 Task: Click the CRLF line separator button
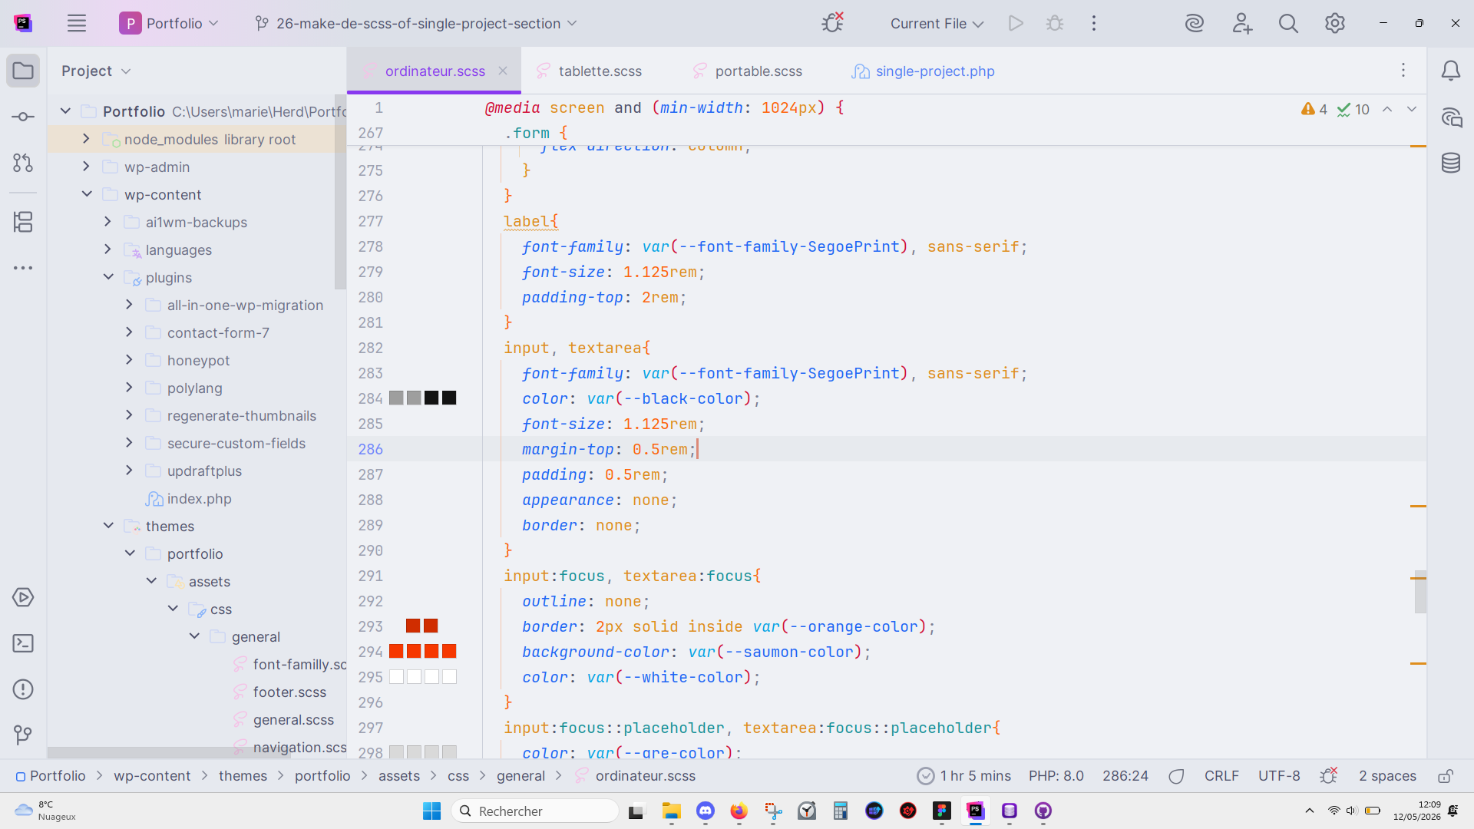pyautogui.click(x=1221, y=776)
